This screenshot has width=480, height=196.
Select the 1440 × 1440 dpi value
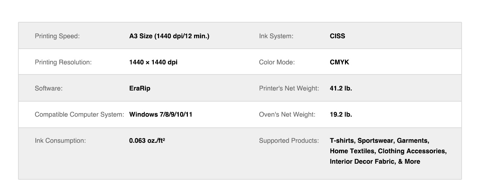pos(153,62)
